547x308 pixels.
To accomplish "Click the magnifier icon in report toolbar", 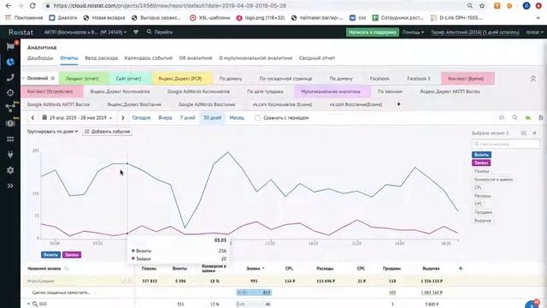I will click(515, 118).
